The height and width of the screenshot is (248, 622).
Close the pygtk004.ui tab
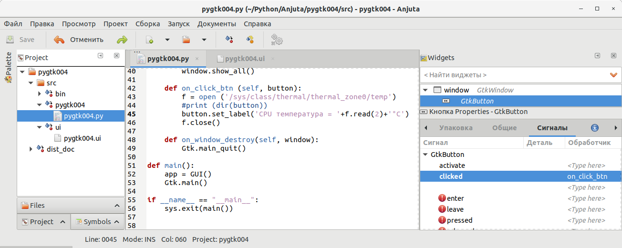(x=273, y=59)
